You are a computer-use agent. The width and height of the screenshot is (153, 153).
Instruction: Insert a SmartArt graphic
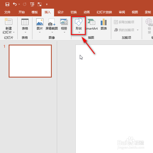tap(91, 24)
